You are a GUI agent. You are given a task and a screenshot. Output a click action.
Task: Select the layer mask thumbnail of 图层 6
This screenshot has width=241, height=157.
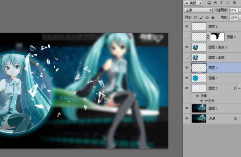[217, 37]
